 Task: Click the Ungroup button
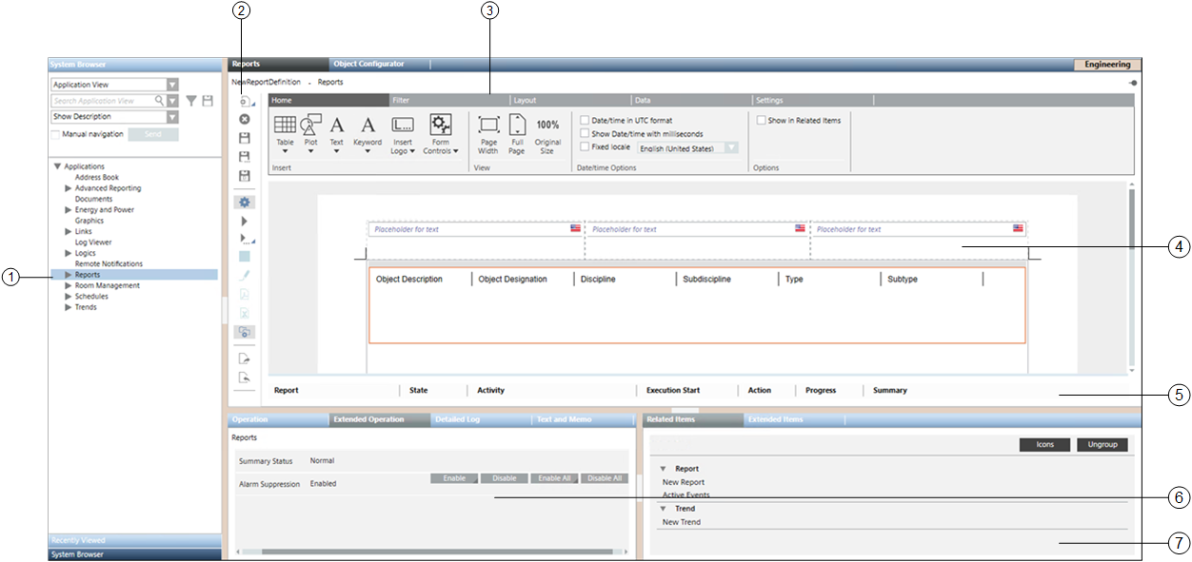1103,445
